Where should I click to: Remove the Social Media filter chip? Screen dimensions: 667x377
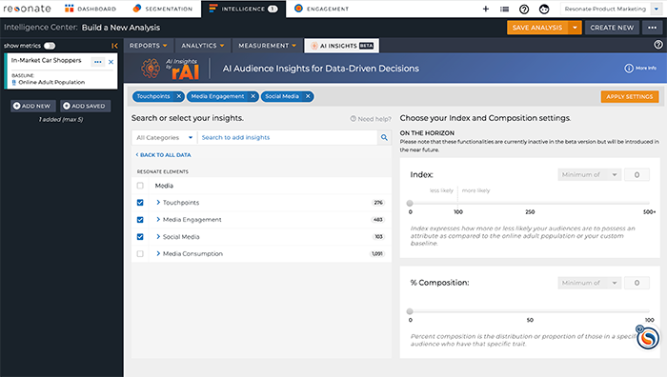tap(308, 96)
